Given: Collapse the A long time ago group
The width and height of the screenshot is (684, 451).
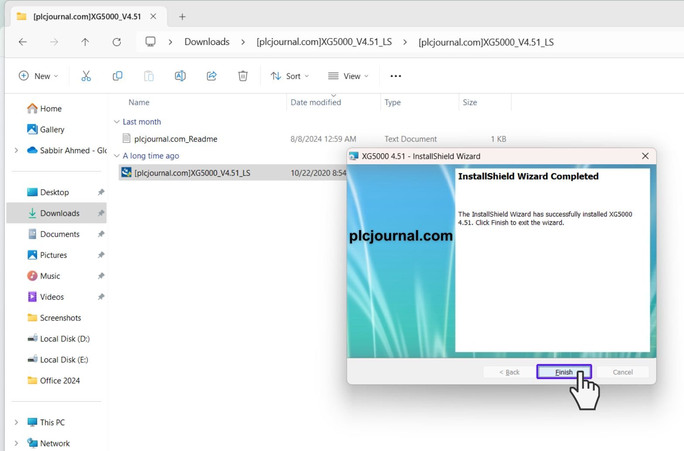Looking at the screenshot, I should pyautogui.click(x=116, y=156).
